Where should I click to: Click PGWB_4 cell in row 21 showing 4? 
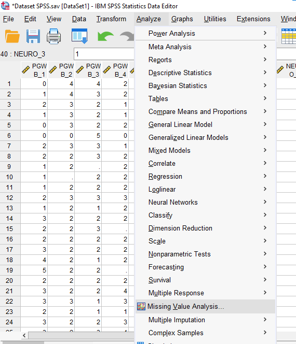coord(115,291)
